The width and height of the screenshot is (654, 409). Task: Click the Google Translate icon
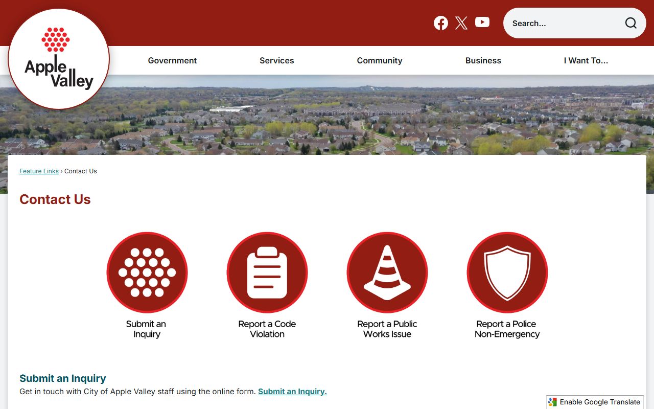[552, 402]
